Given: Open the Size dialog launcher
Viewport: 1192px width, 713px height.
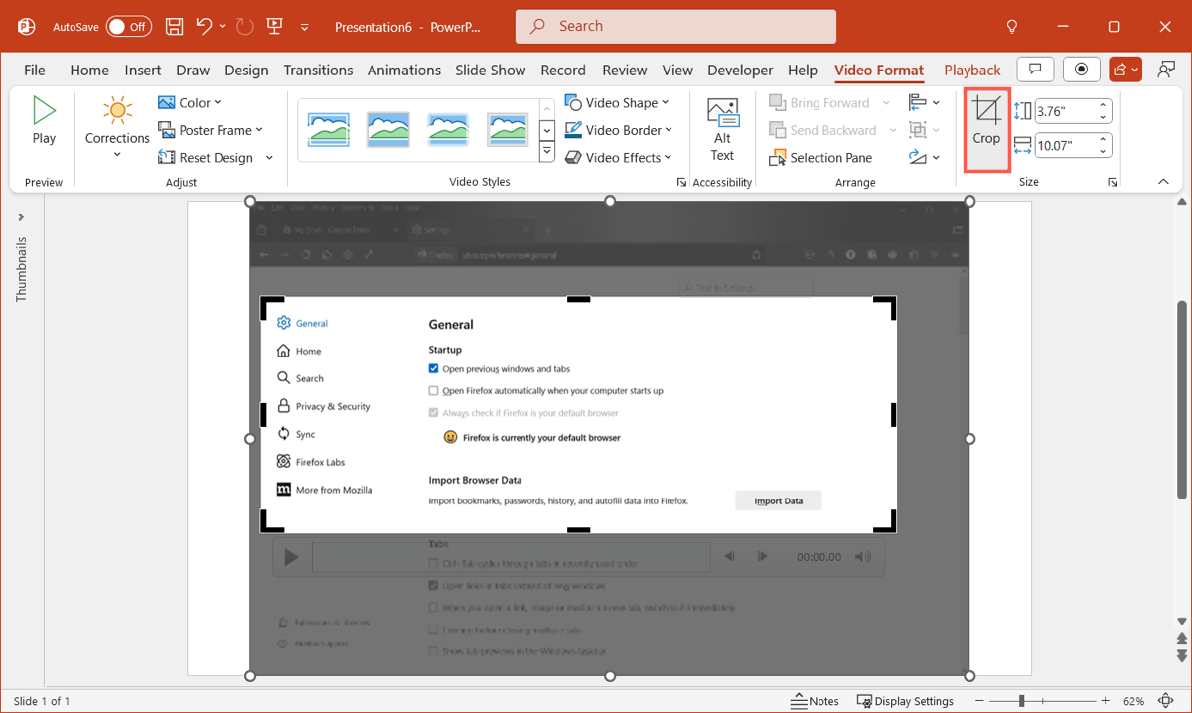Looking at the screenshot, I should pyautogui.click(x=1113, y=183).
